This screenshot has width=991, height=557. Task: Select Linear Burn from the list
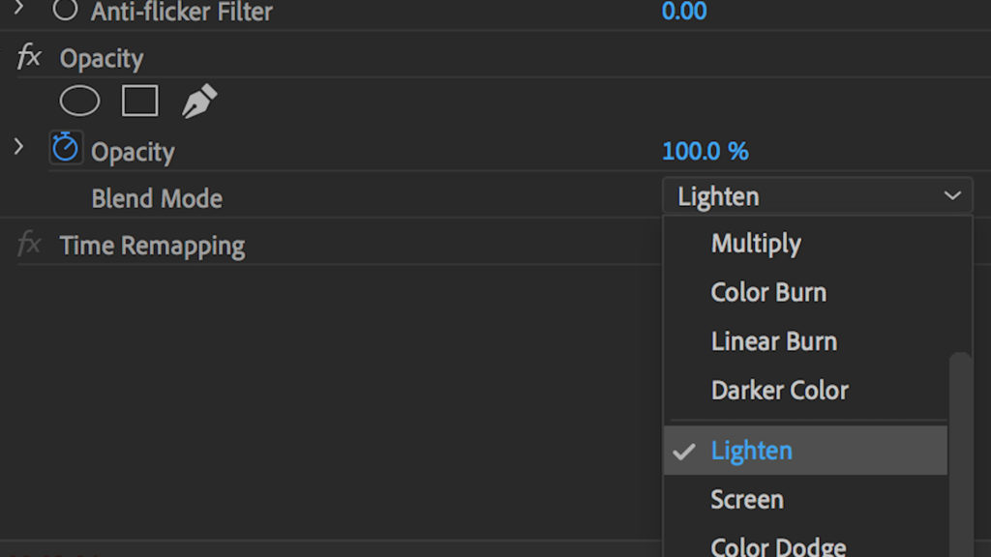tap(773, 341)
